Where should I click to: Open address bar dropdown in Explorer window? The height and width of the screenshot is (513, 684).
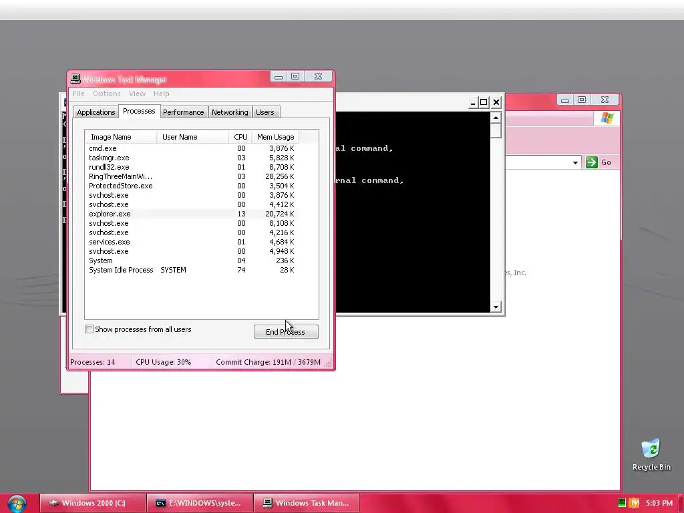click(575, 163)
